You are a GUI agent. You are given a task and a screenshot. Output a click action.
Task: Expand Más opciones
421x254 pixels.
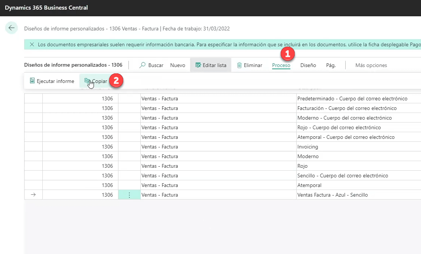371,65
